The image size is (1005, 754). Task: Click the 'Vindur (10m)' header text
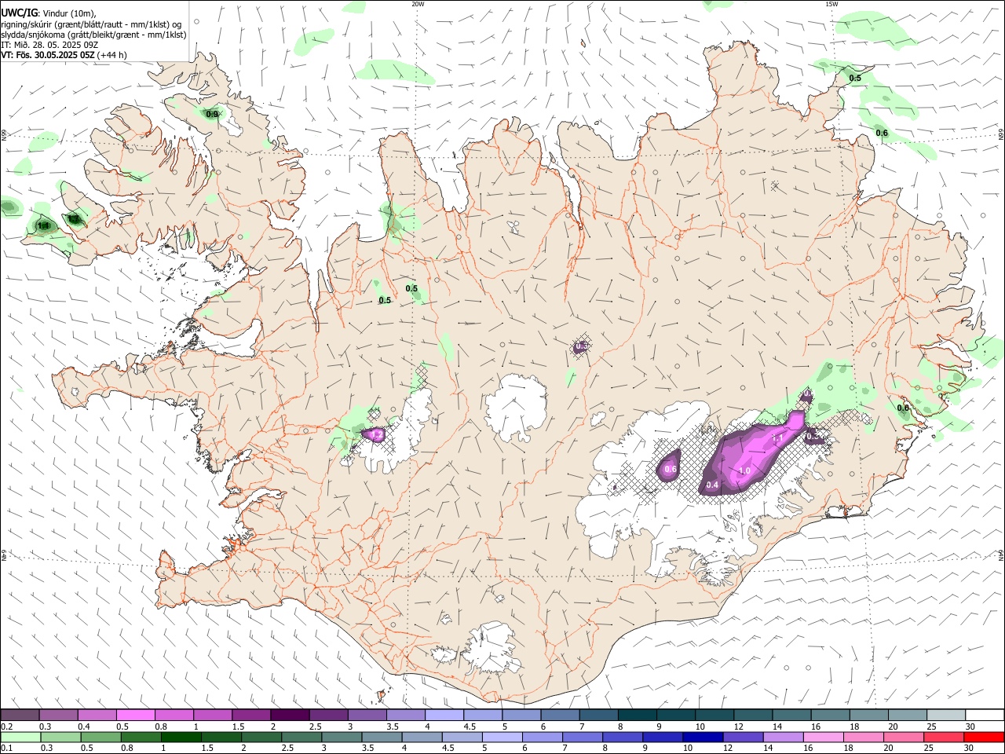[70, 13]
